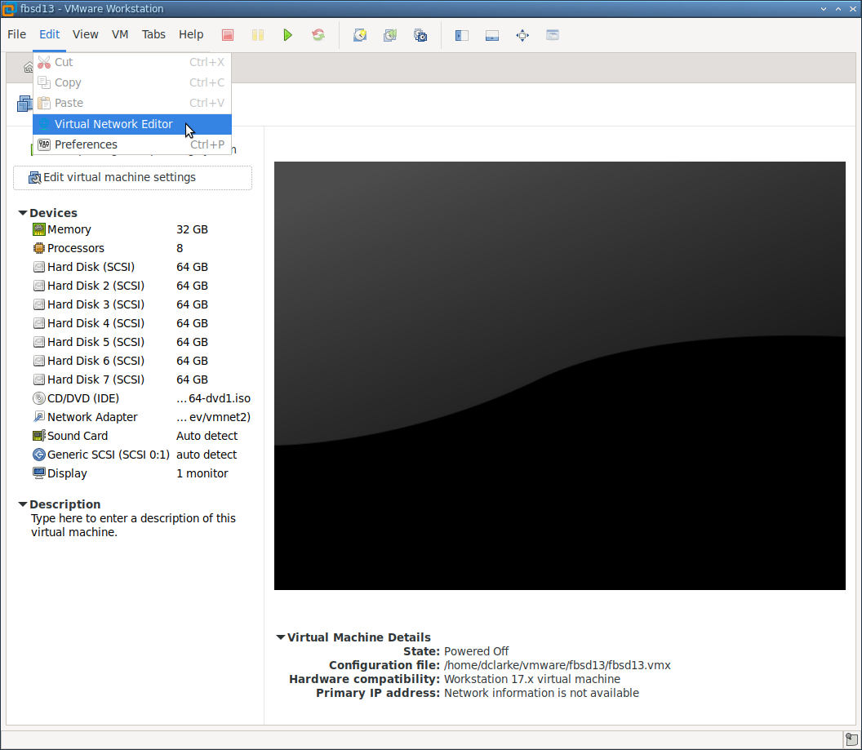862x750 pixels.
Task: Click the configuration file path text
Action: point(557,665)
